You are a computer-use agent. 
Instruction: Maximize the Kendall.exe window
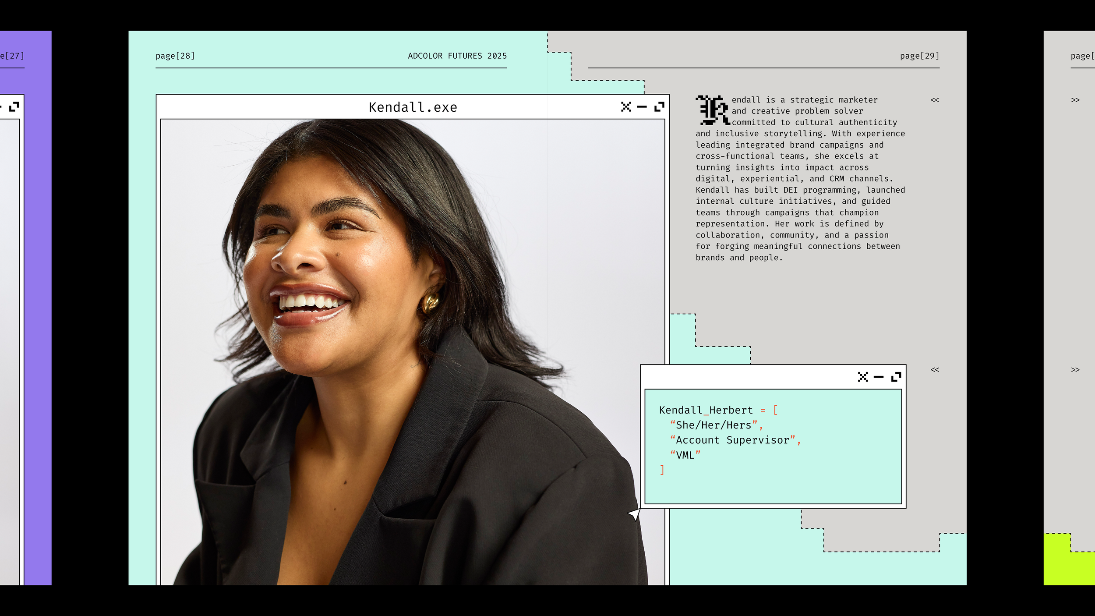pos(659,107)
